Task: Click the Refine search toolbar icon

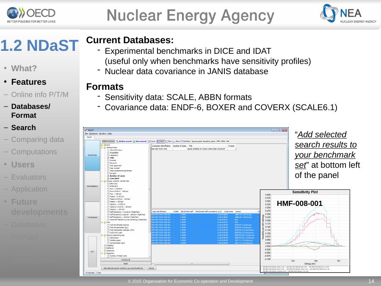Action: pyautogui.click(x=124, y=141)
